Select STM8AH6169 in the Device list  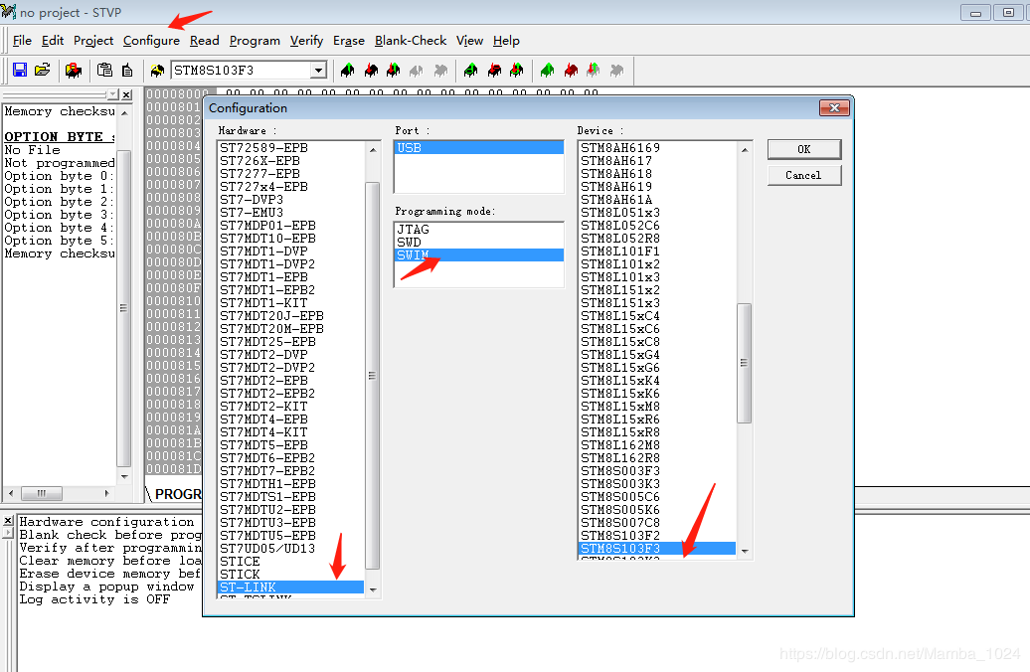(657, 148)
